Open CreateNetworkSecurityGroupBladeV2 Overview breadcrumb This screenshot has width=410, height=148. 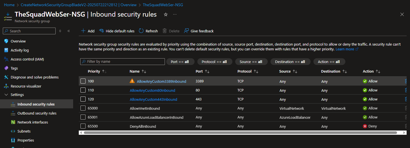78,5
